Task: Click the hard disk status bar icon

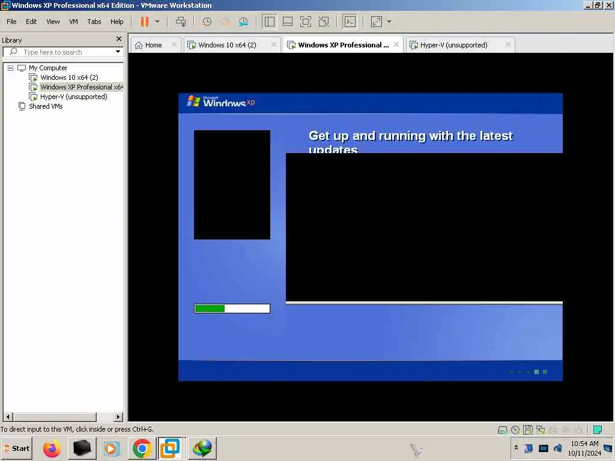Action: click(503, 430)
